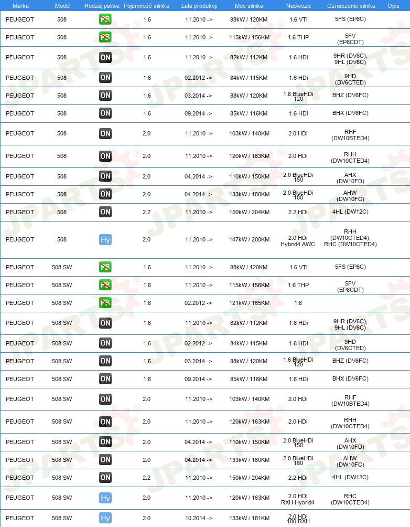410x527 pixels.
Task: Click ON icon in plain 508 2.2 HDi row
Action: click(x=105, y=212)
